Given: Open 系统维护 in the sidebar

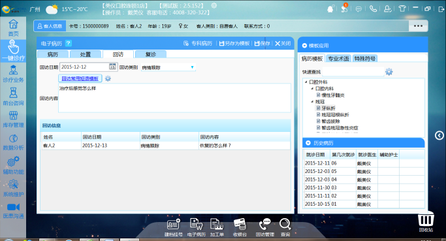Looking at the screenshot, I should [x=13, y=188].
